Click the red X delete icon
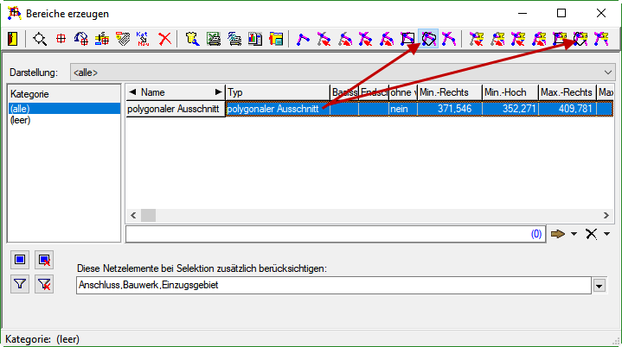The image size is (622, 347). pos(164,39)
